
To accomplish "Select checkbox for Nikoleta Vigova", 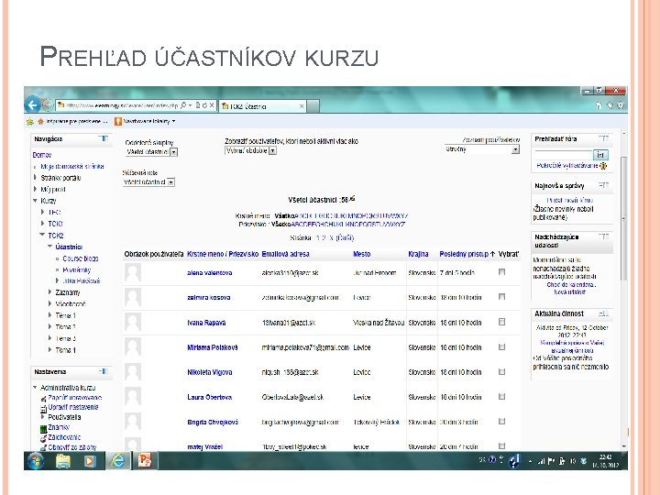I will 501,371.
